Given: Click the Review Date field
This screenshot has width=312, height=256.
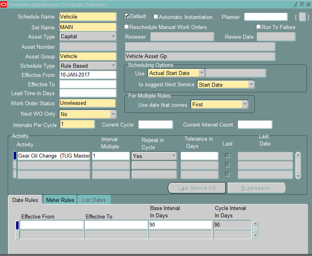Looking at the screenshot, I should (x=276, y=37).
